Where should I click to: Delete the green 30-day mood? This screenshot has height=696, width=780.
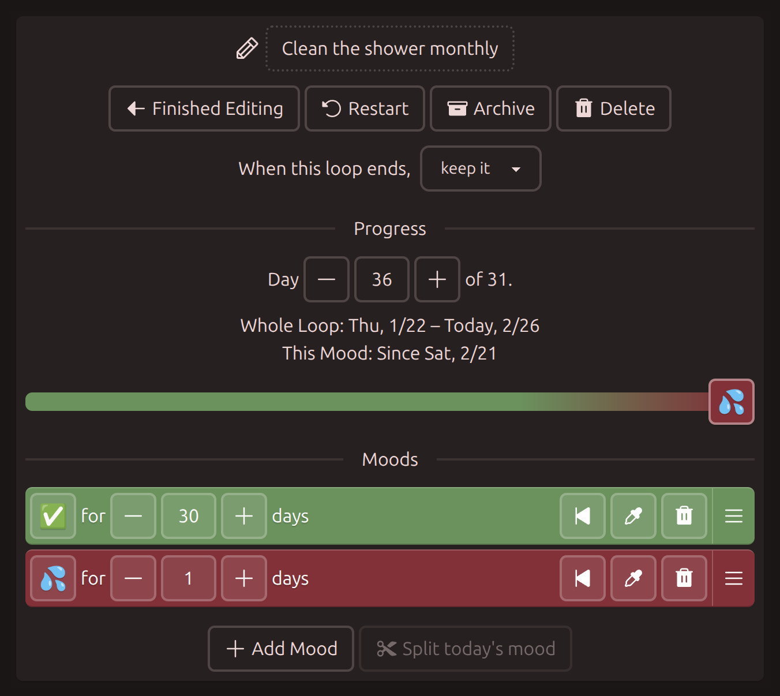point(684,516)
